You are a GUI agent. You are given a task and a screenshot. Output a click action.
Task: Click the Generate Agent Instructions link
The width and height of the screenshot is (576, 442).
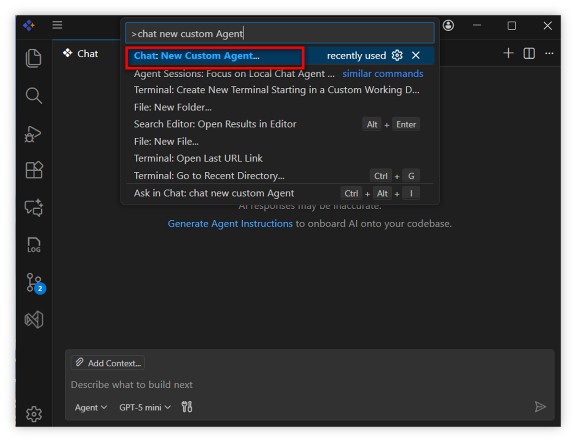click(230, 224)
